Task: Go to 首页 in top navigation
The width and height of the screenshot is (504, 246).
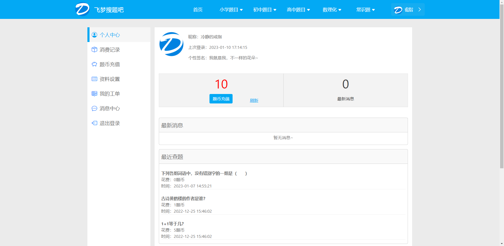Action: coord(198,10)
